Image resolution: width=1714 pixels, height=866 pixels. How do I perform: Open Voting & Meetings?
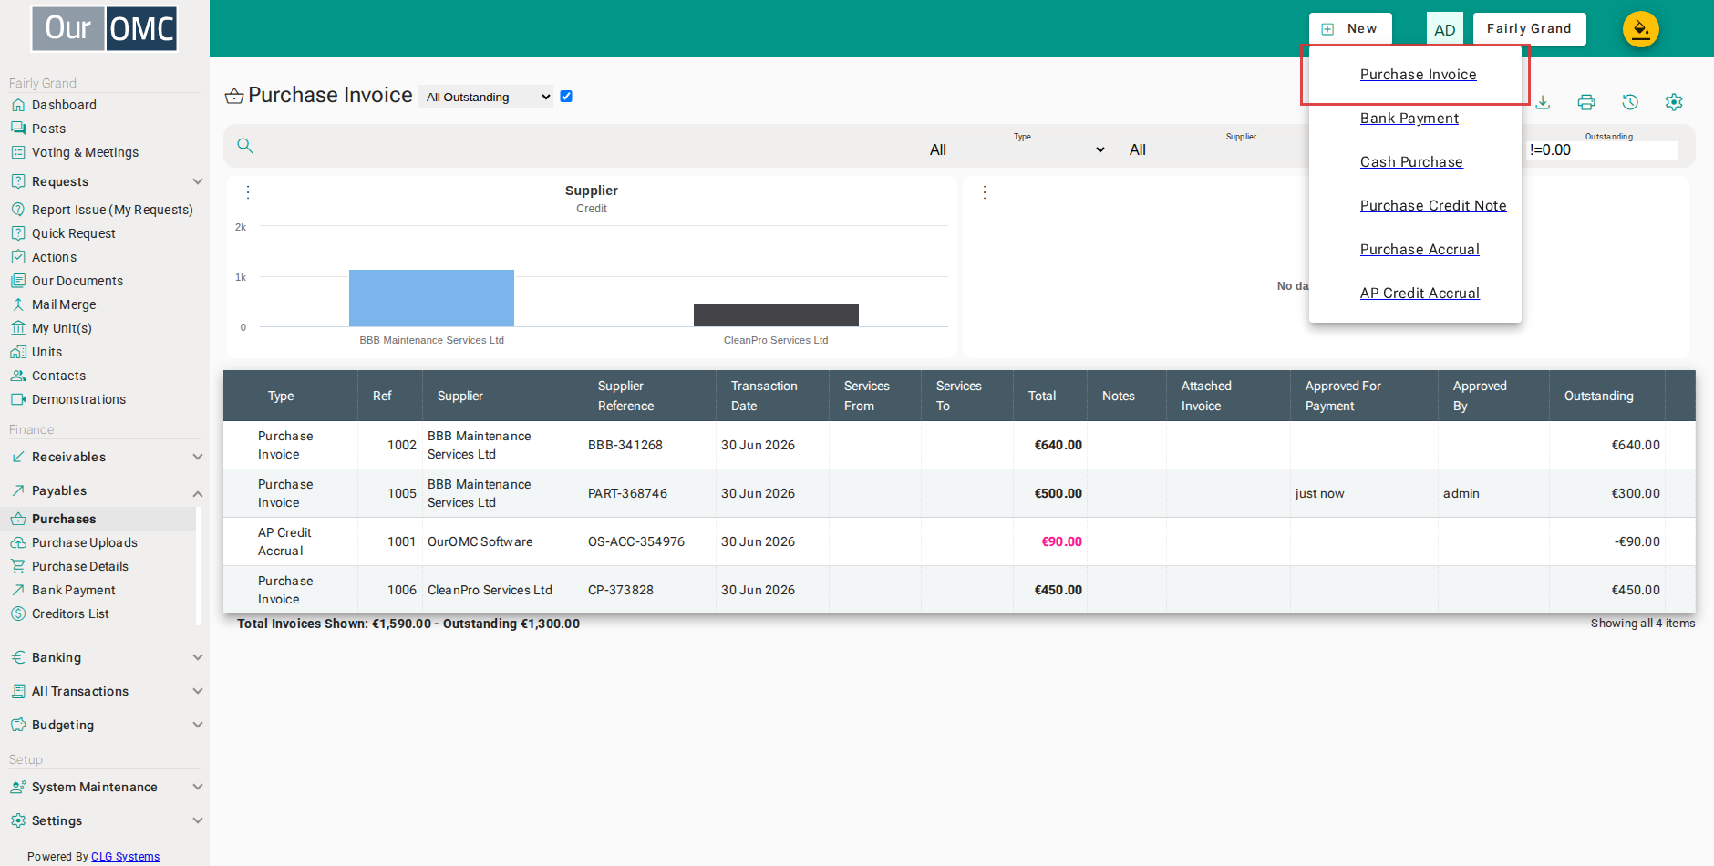[x=85, y=152]
